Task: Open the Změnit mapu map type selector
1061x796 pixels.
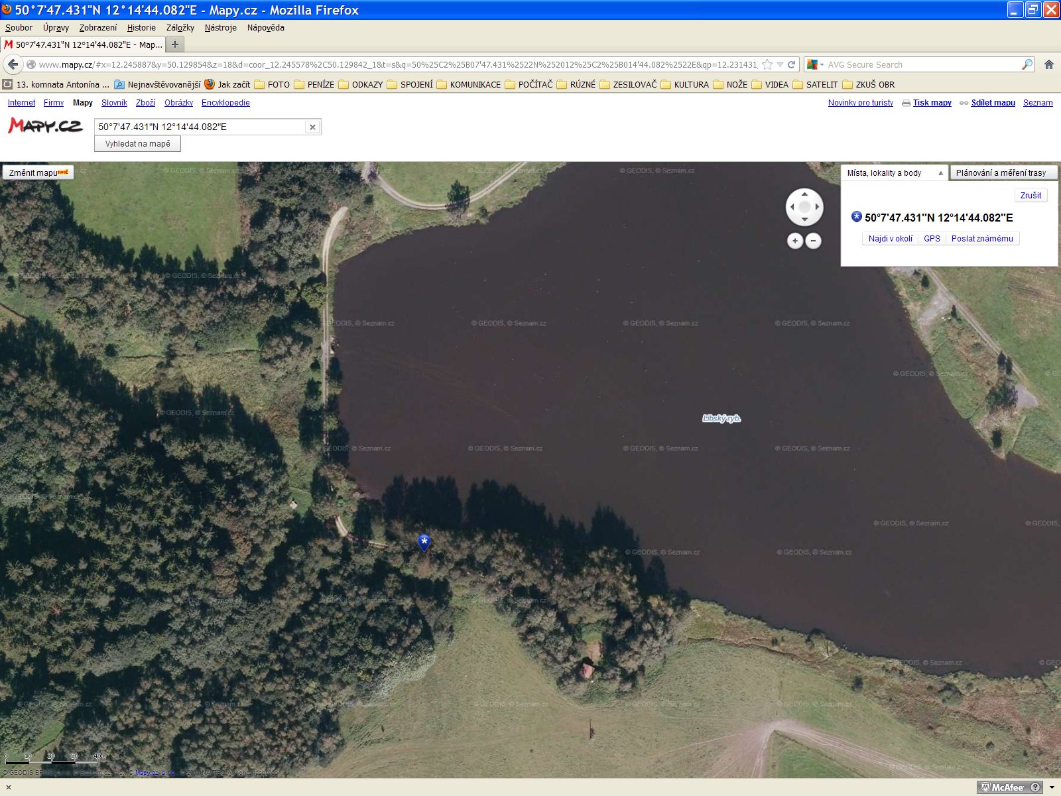Action: [x=38, y=172]
